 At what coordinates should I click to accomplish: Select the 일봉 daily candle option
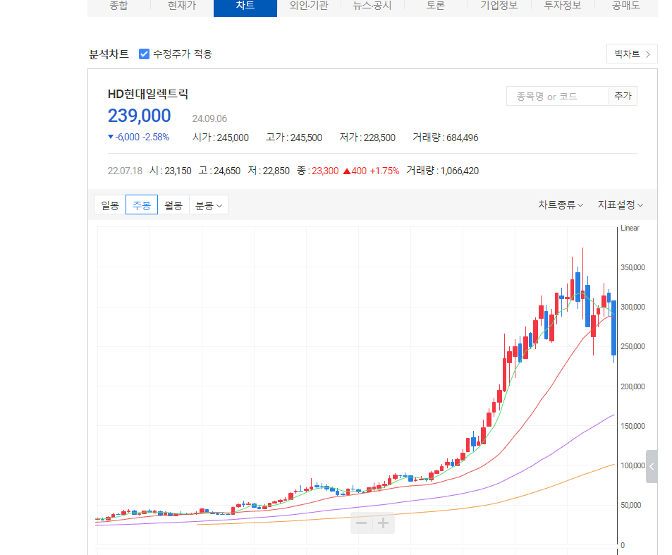click(x=110, y=205)
